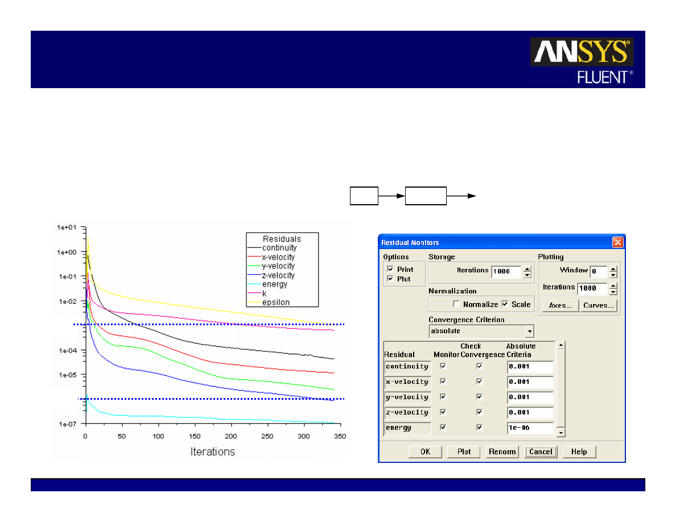Decrement the Storage Iterations spinner down arrow
Screen dimensions: 676x522
click(527, 275)
